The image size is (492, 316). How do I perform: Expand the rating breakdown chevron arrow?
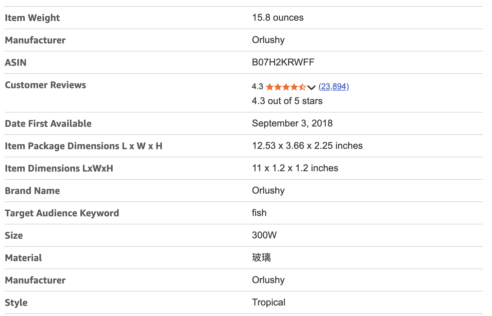pos(311,87)
